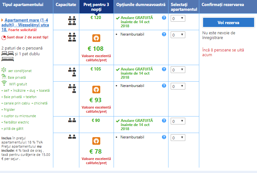
Task: Click orange value badge above €93 price
Action: point(96,90)
